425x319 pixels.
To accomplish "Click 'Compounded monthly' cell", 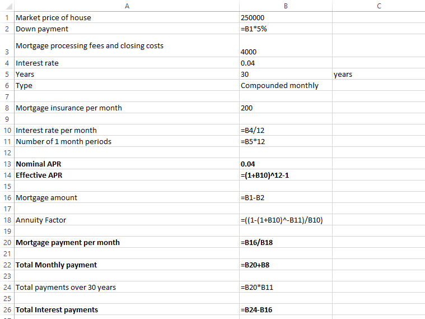I will tap(286, 85).
